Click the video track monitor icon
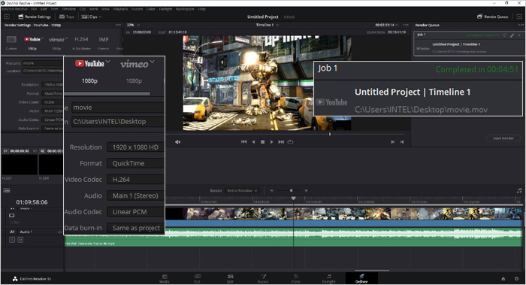The height and width of the screenshot is (285, 526). click(x=12, y=215)
